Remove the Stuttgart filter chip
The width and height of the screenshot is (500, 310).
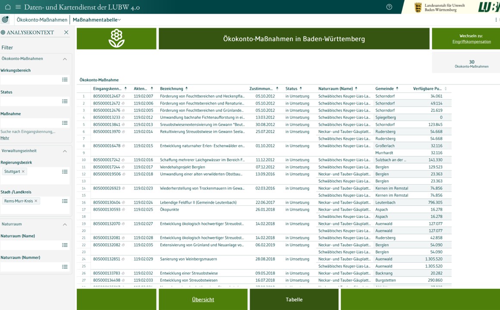tap(23, 171)
